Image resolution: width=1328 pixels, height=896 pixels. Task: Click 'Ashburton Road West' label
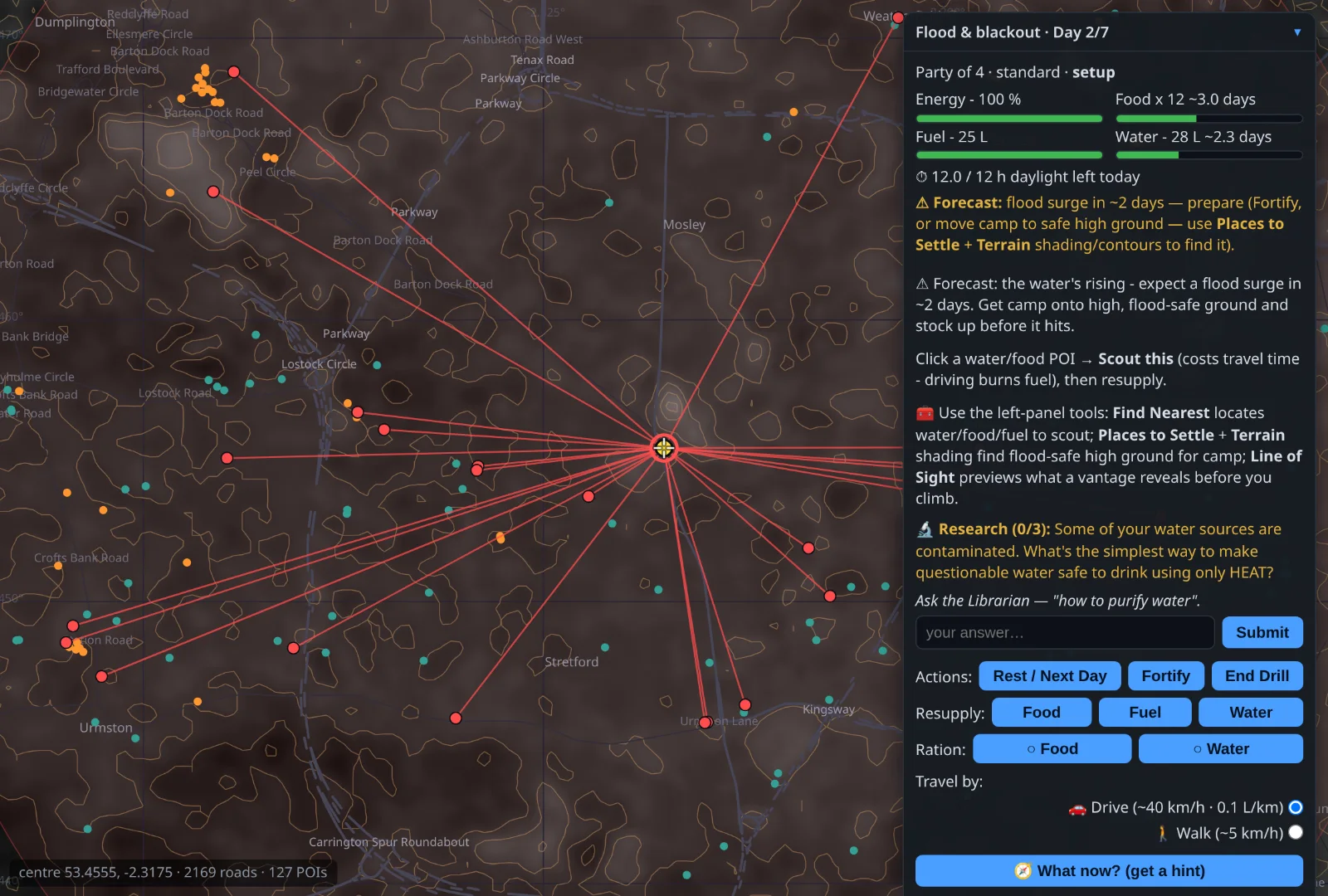[x=523, y=39]
